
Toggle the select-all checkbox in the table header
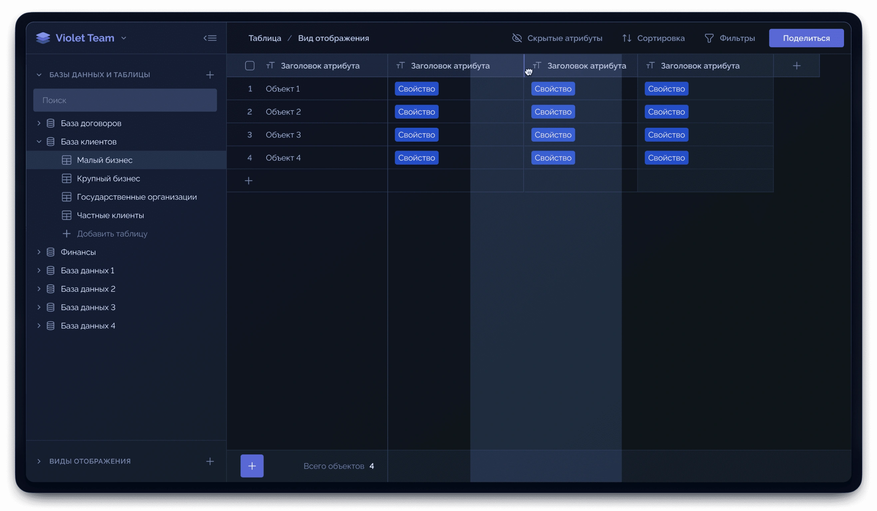tap(249, 66)
